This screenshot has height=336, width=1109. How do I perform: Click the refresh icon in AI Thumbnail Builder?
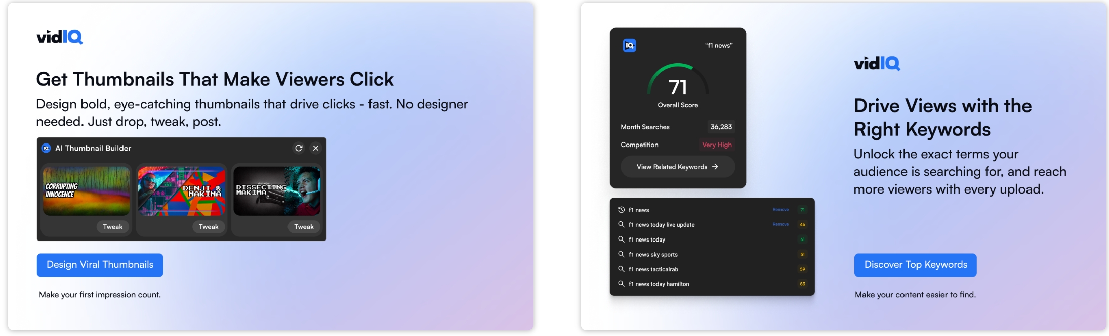(299, 148)
